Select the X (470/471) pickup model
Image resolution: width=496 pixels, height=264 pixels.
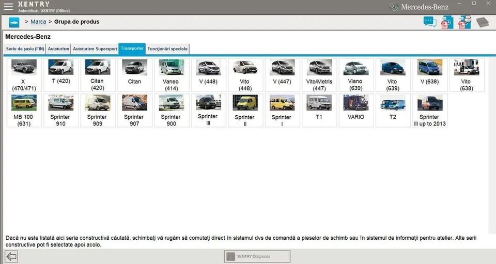coord(24,75)
